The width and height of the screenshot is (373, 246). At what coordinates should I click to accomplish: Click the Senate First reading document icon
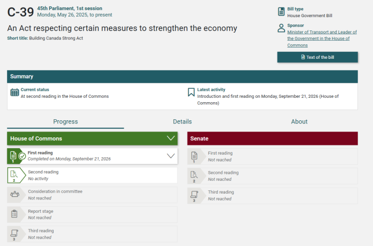pyautogui.click(x=194, y=156)
